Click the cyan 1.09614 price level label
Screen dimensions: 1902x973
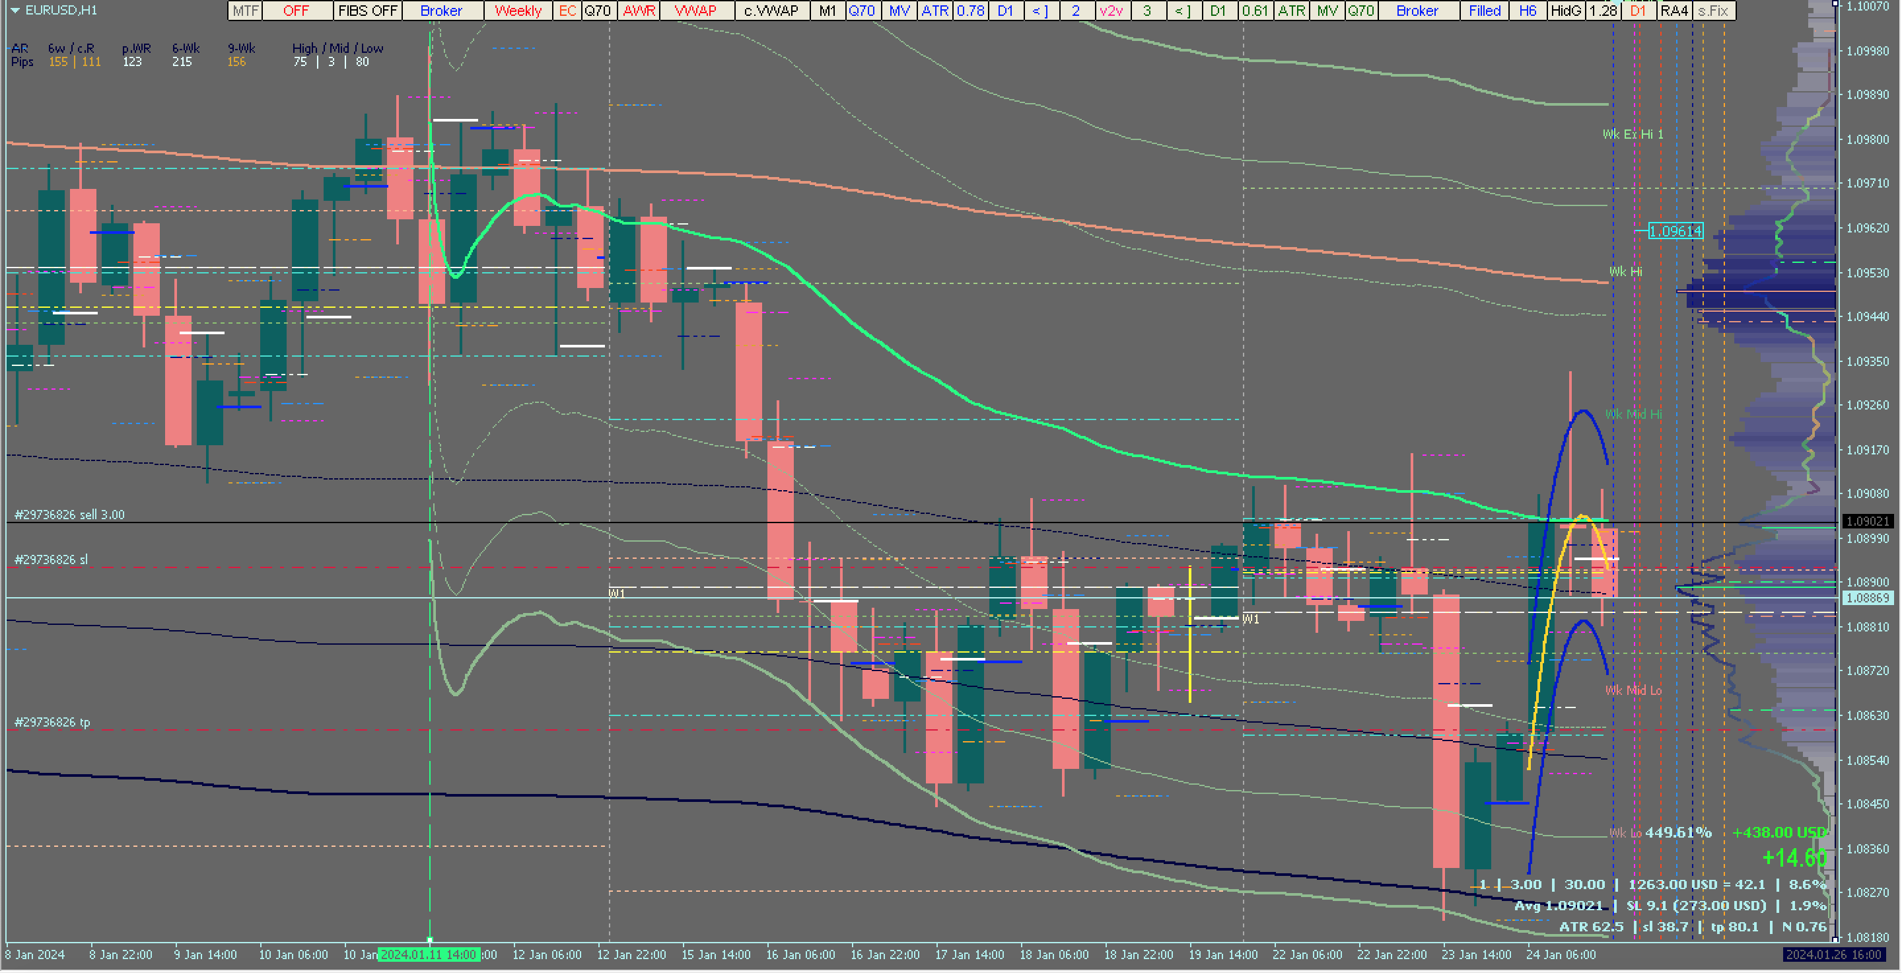pos(1675,231)
